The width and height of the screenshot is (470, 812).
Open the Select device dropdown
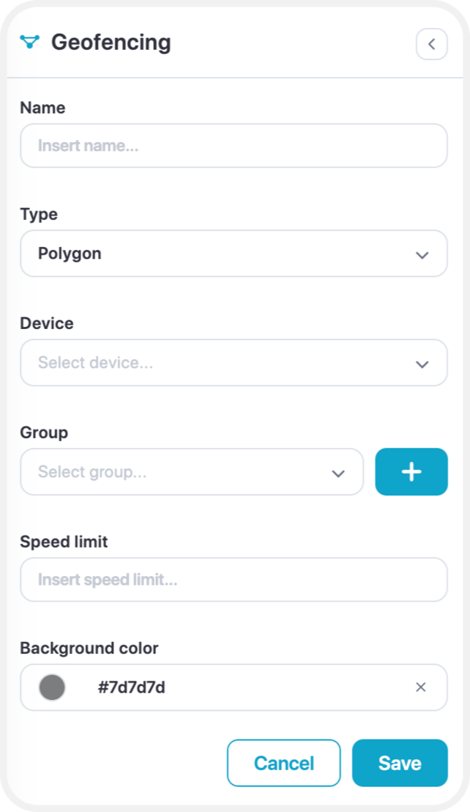click(x=234, y=363)
